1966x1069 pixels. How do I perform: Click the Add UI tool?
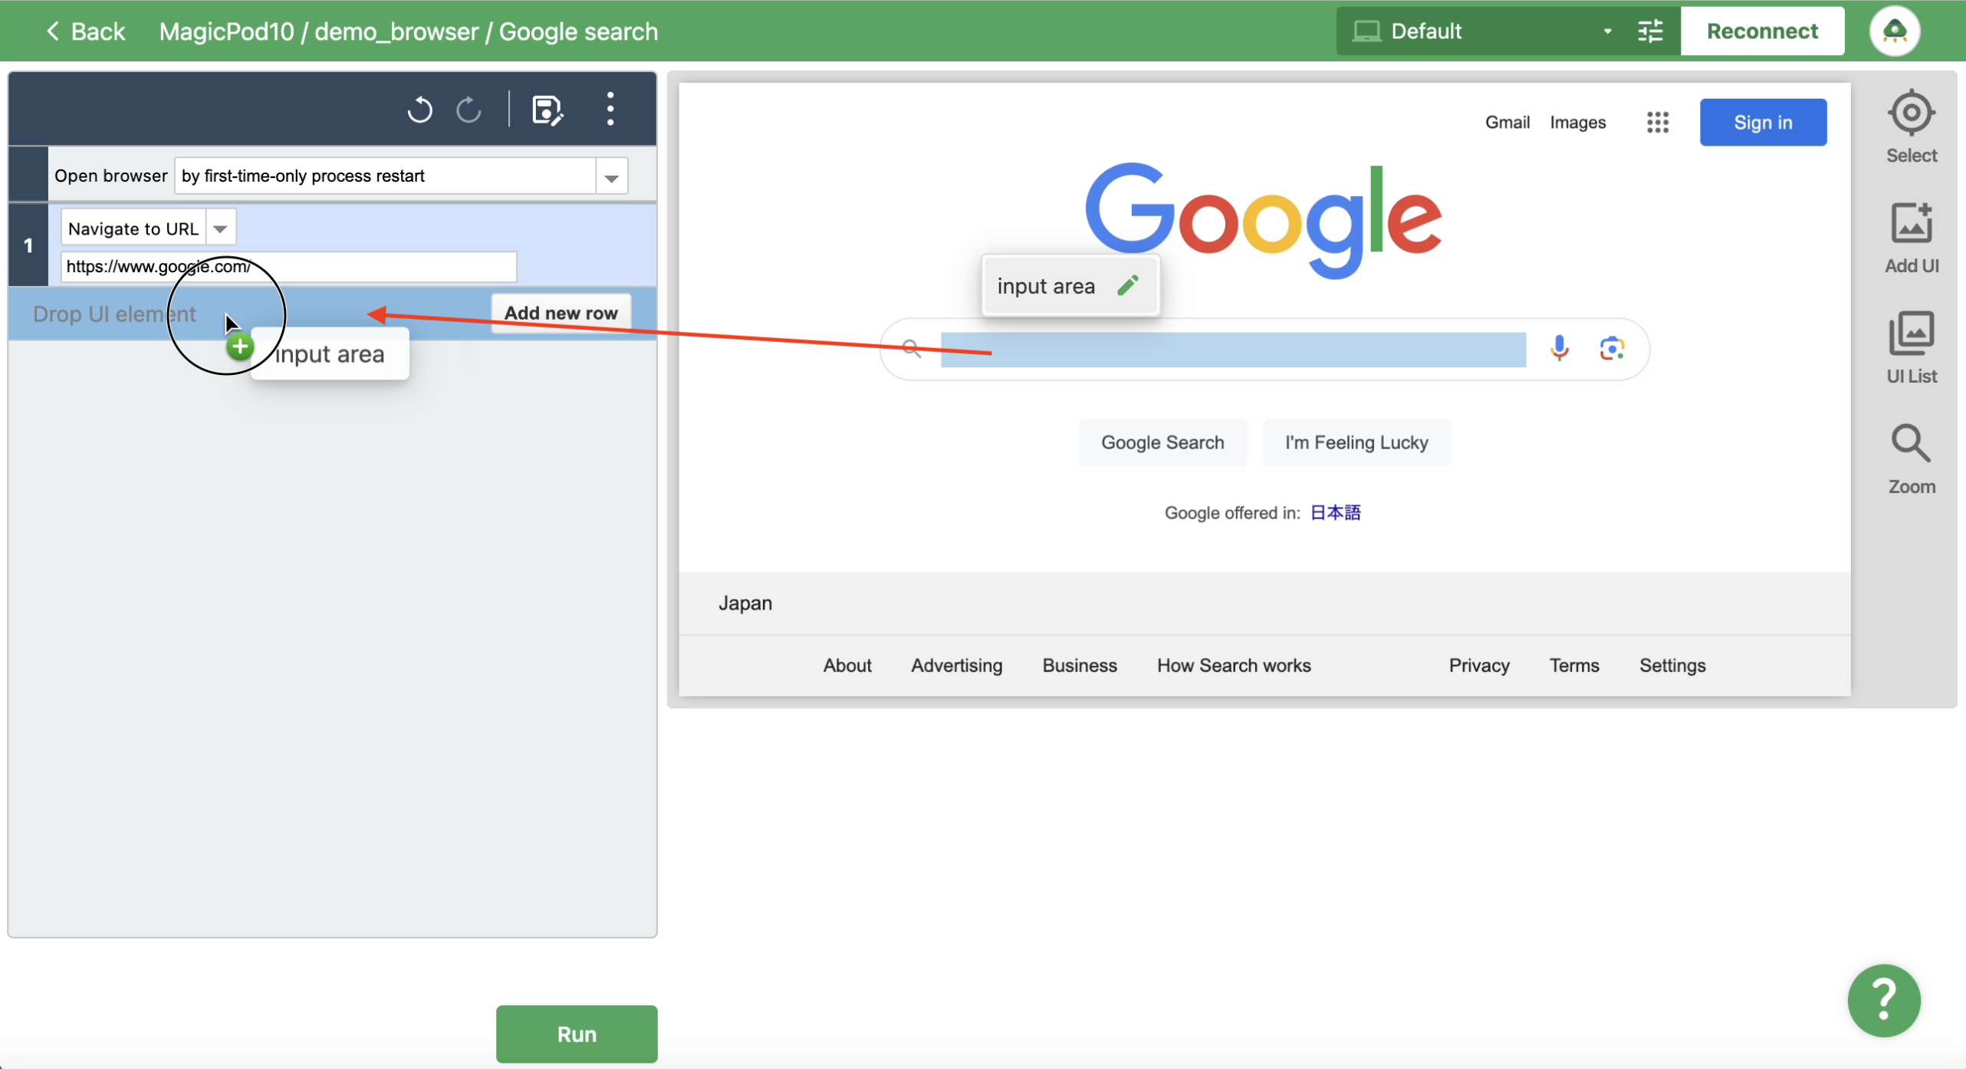[x=1912, y=238]
